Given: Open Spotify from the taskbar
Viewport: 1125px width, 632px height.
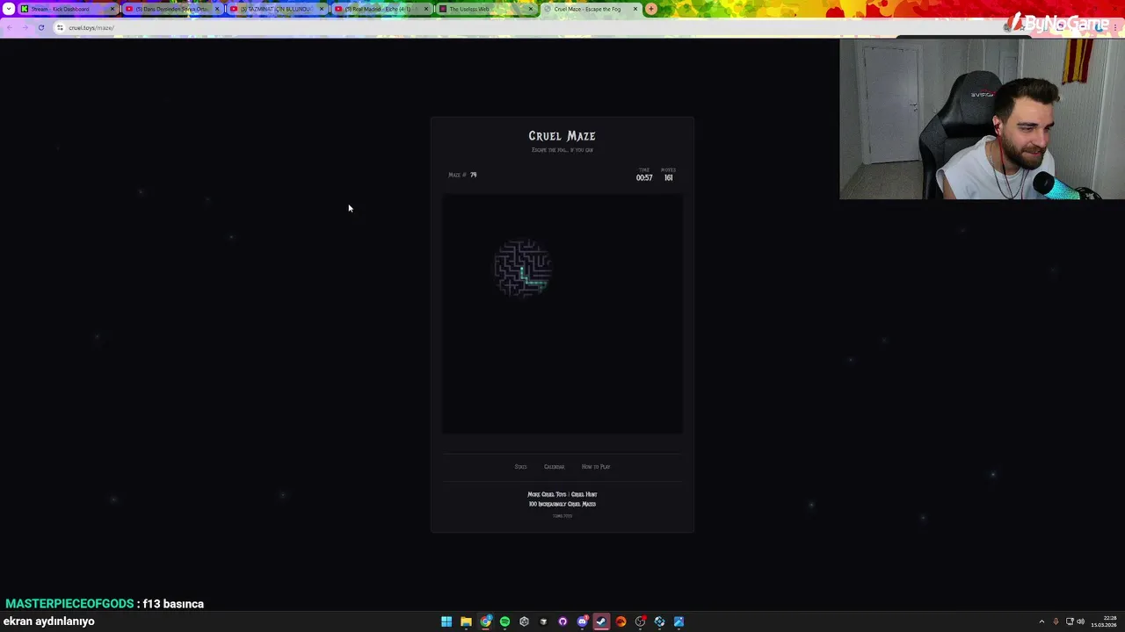Looking at the screenshot, I should pyautogui.click(x=504, y=621).
